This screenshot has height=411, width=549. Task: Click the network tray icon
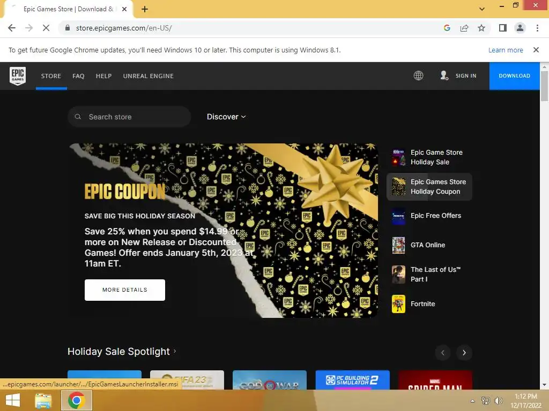486,400
